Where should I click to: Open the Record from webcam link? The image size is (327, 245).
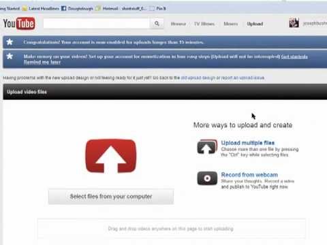[x=249, y=175]
